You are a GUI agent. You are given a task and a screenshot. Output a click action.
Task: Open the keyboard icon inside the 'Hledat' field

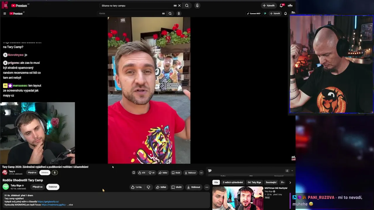(x=163, y=13)
